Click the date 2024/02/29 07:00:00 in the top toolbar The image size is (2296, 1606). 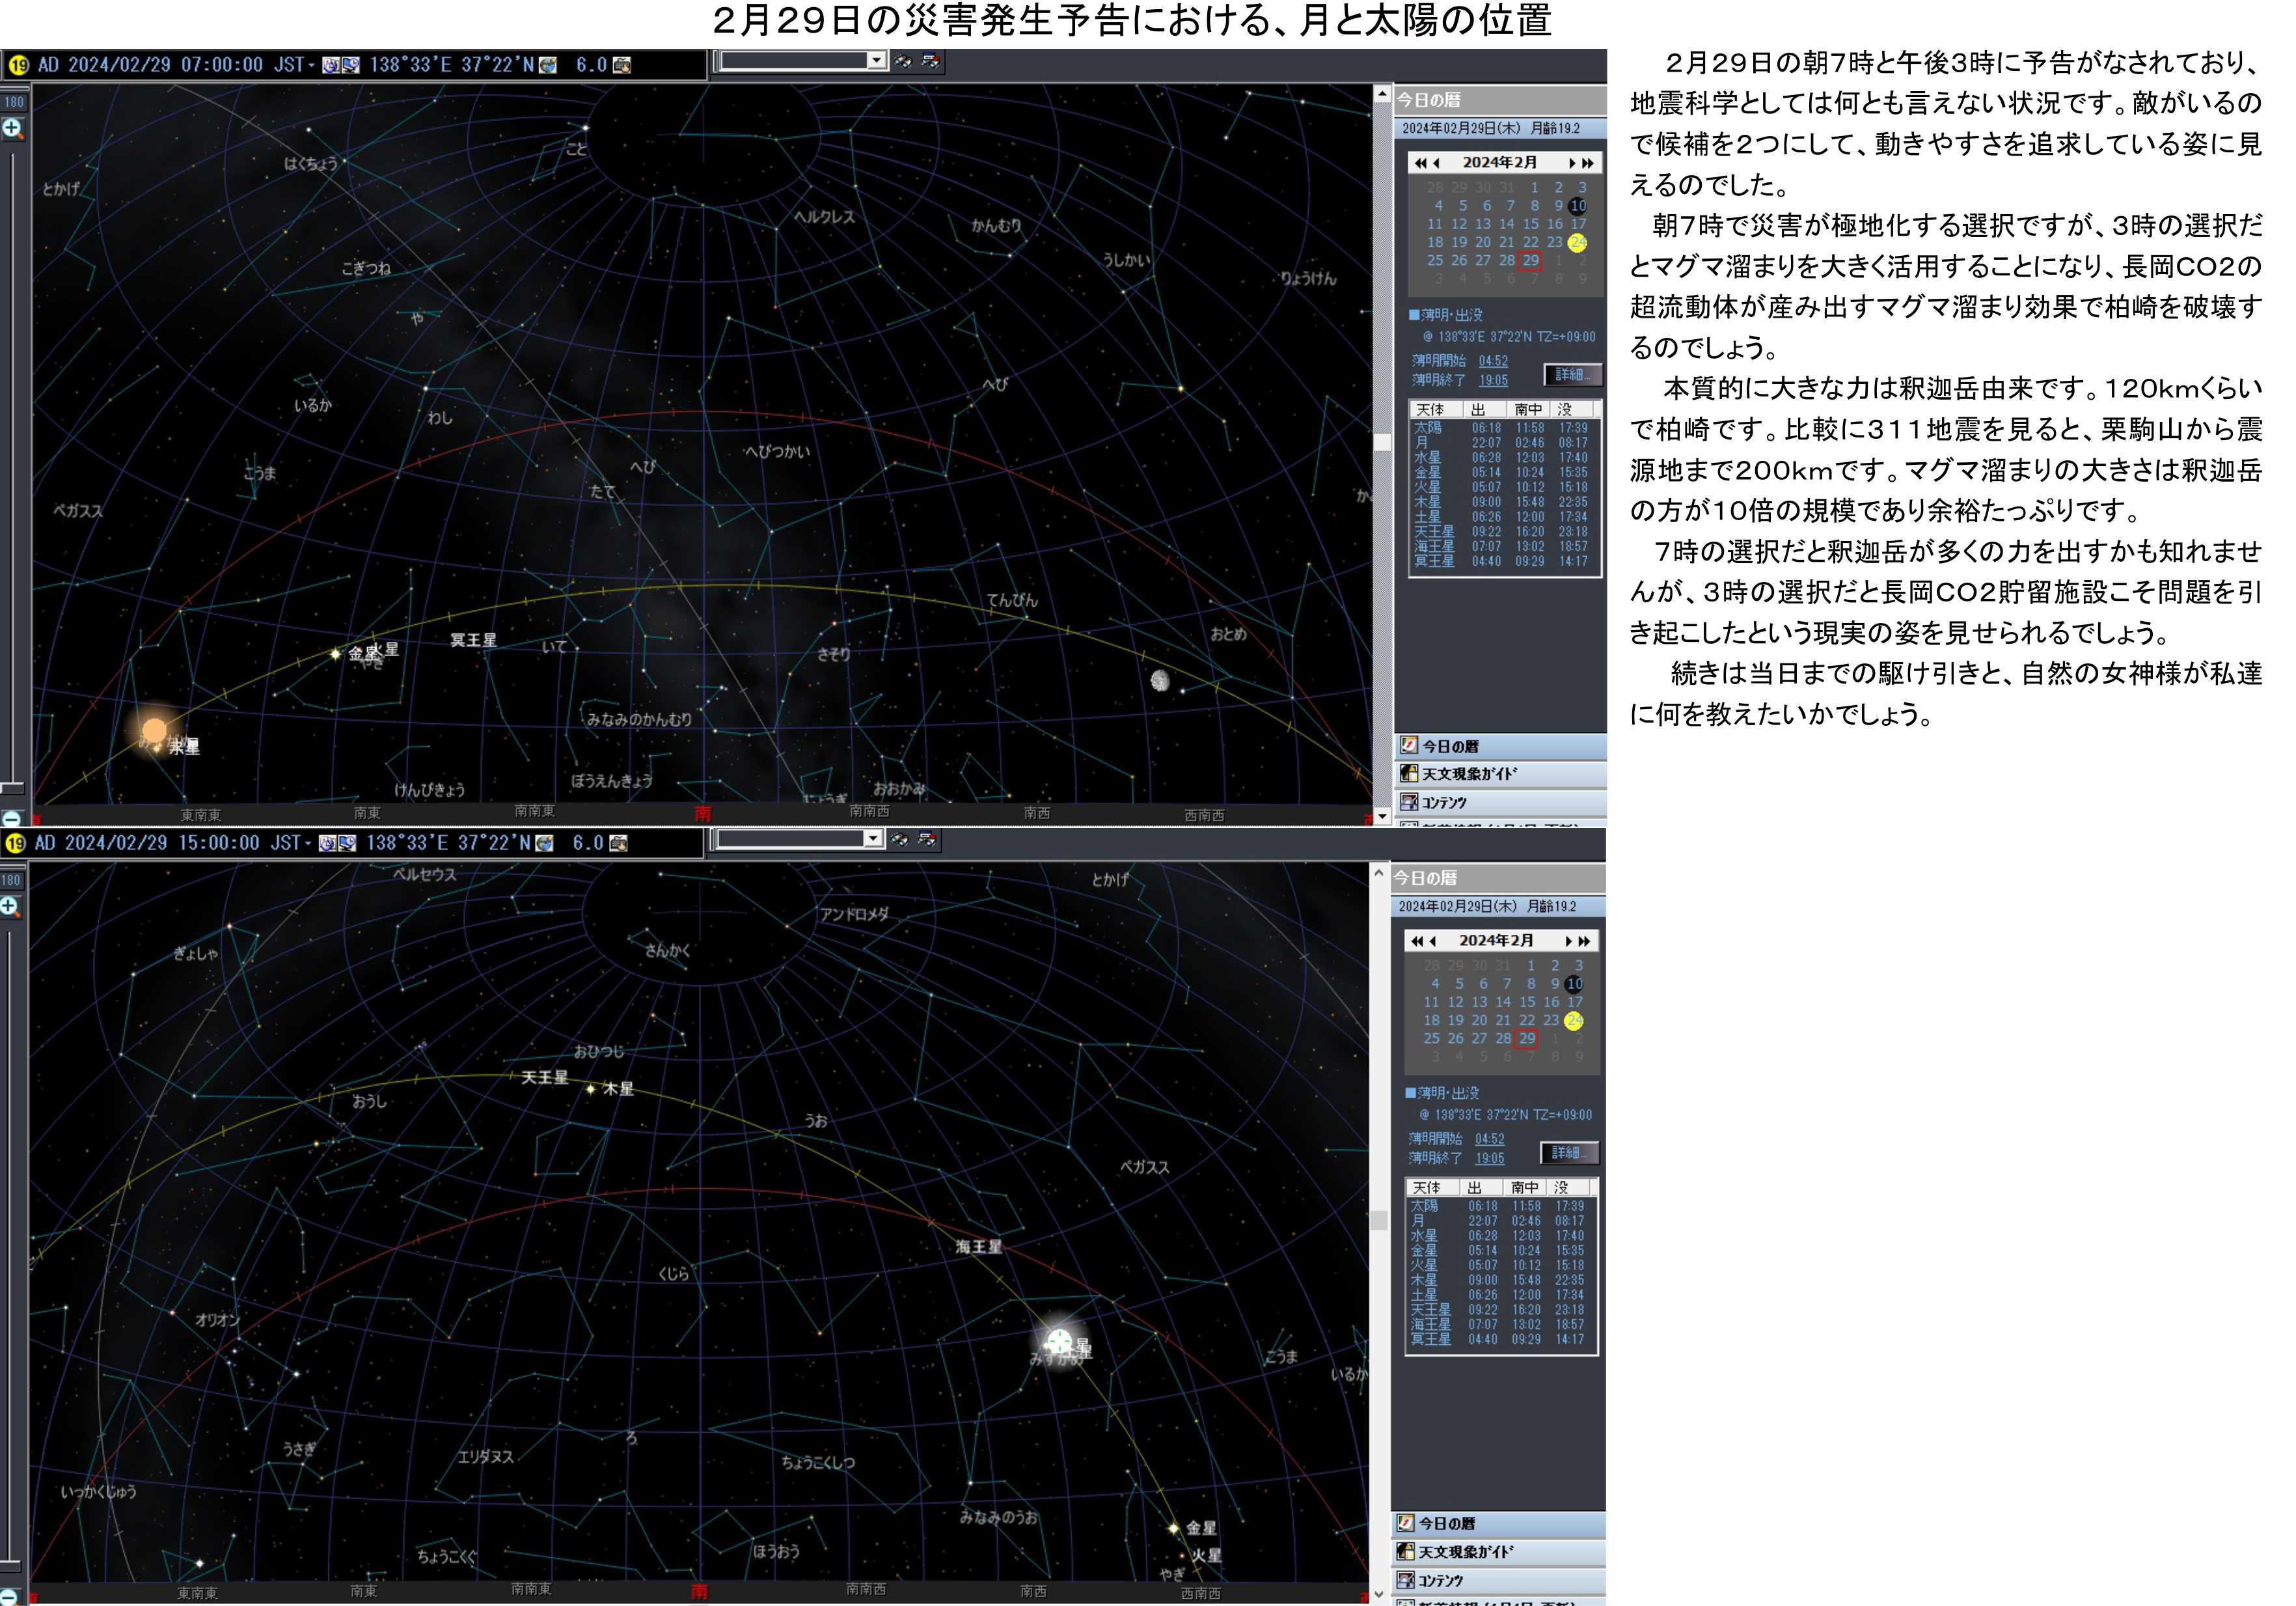(x=165, y=65)
